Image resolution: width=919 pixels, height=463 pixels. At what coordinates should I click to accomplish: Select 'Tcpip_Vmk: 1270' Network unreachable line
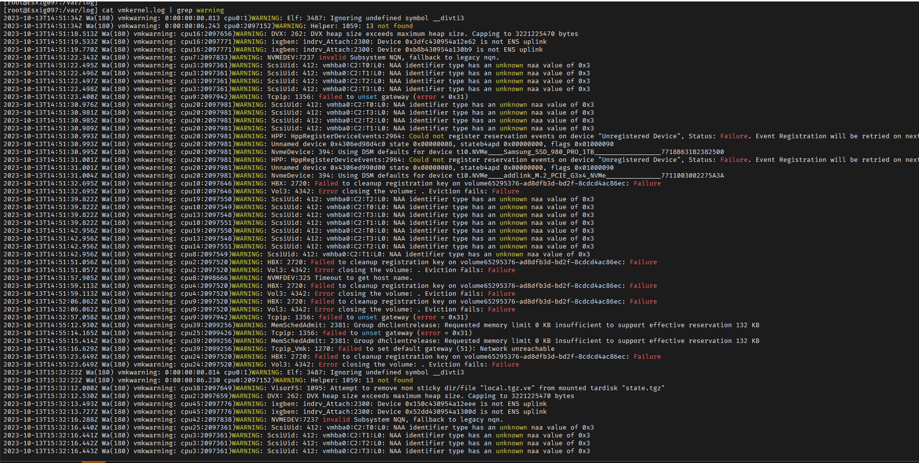[279, 349]
